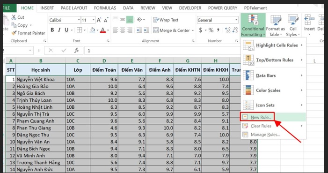Image resolution: width=328 pixels, height=173 pixels.
Task: Click the formula bar input
Action: pyautogui.click(x=162, y=51)
